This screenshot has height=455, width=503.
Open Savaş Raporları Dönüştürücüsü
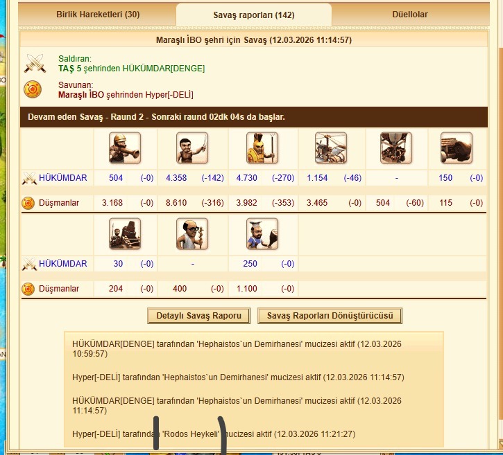pos(330,316)
